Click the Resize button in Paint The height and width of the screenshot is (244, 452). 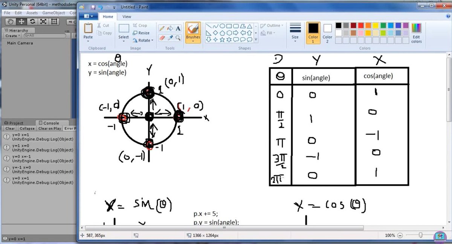(141, 33)
